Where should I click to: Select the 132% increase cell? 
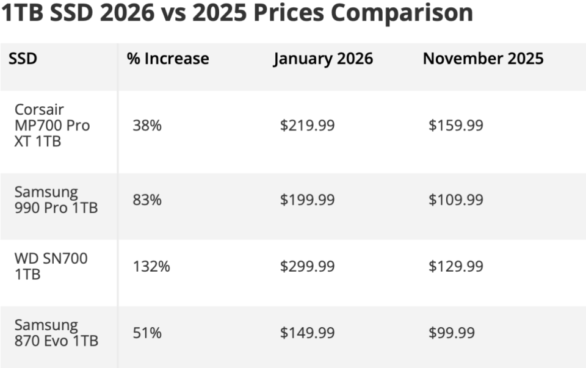151,266
